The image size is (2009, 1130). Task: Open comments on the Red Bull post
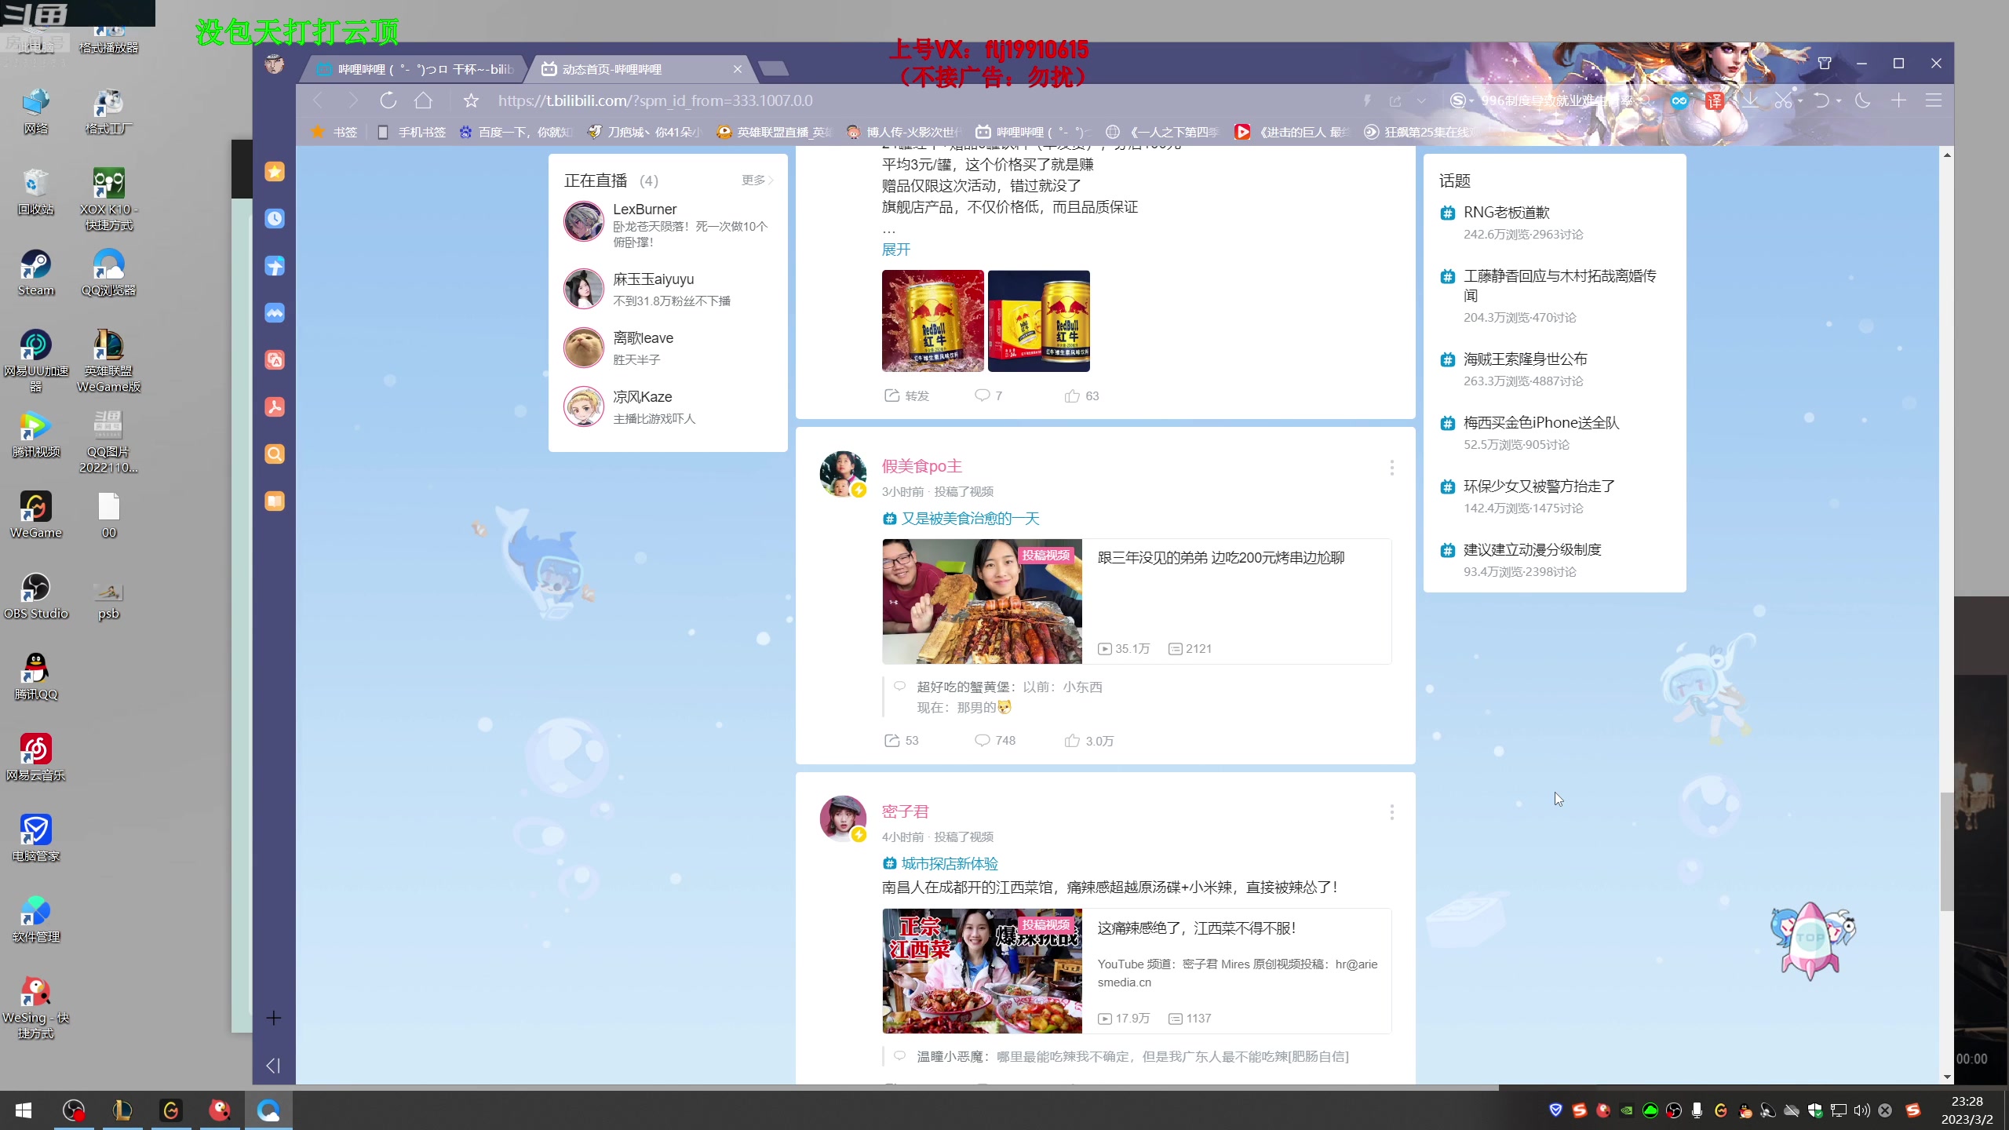pyautogui.click(x=988, y=395)
